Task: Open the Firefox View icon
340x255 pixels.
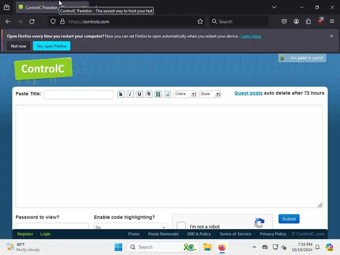Action: coord(7,7)
